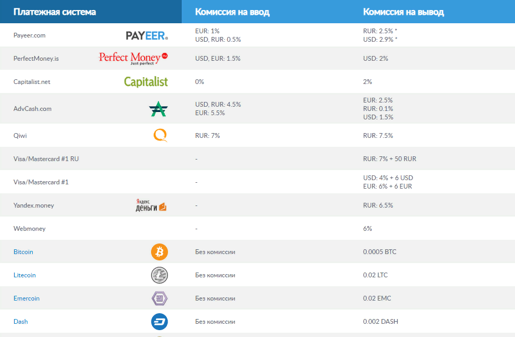The height and width of the screenshot is (337, 515).
Task: Click the orange Qiwi icon
Action: pos(160,135)
